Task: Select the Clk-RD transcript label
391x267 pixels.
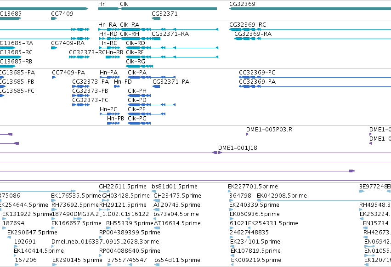Action: click(136, 43)
